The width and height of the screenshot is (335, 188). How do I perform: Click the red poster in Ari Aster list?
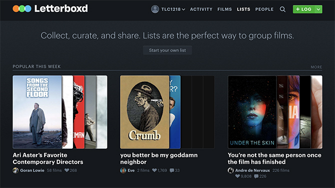tap(79, 112)
